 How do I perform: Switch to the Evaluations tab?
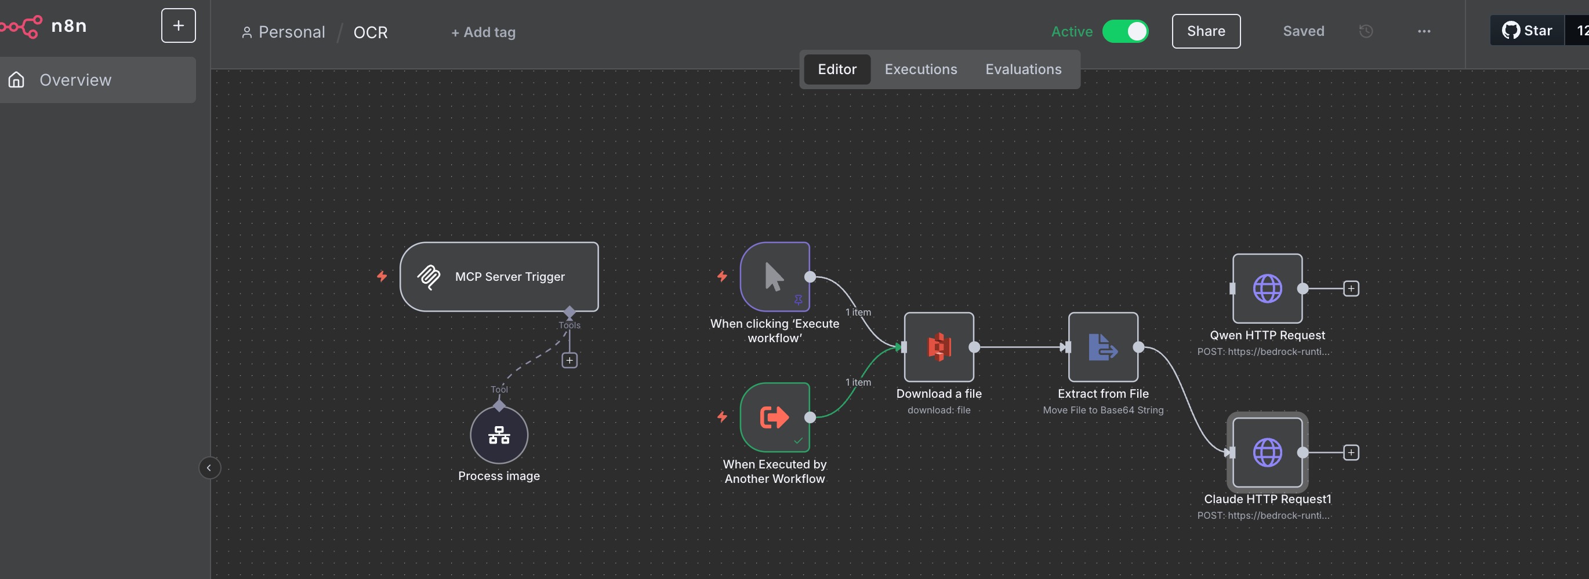tap(1023, 69)
